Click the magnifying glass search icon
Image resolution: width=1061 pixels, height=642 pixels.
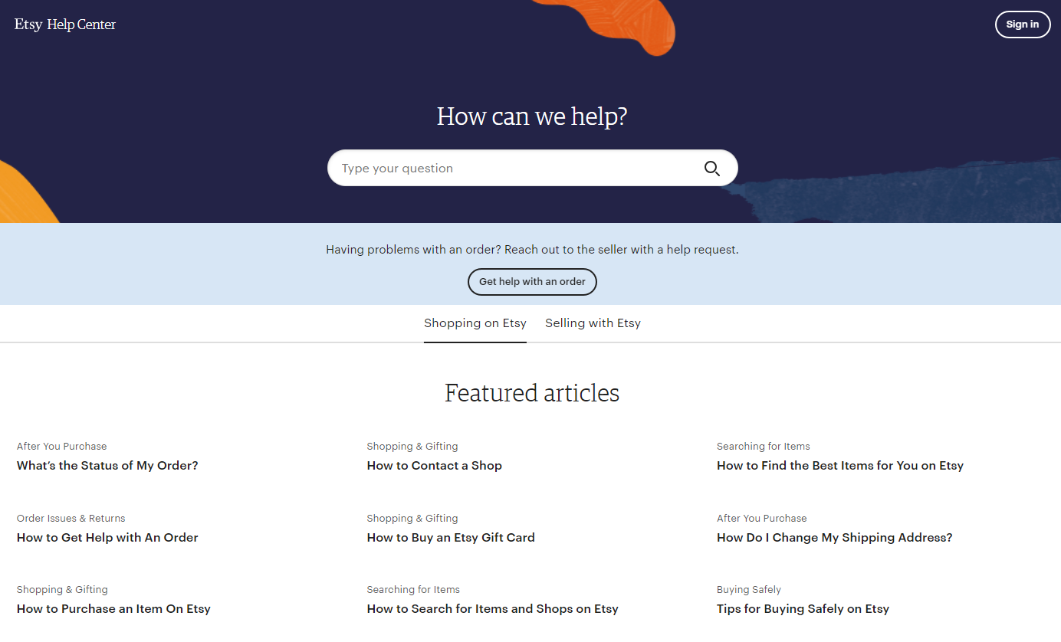711,169
